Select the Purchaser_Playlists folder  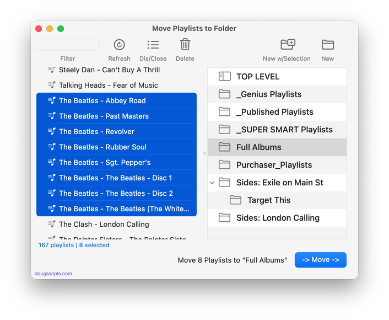277,165
